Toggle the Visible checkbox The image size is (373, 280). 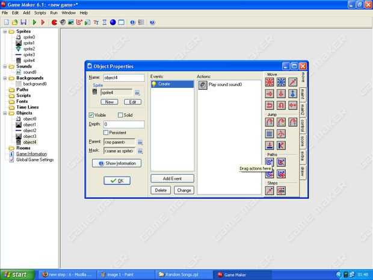click(x=91, y=115)
